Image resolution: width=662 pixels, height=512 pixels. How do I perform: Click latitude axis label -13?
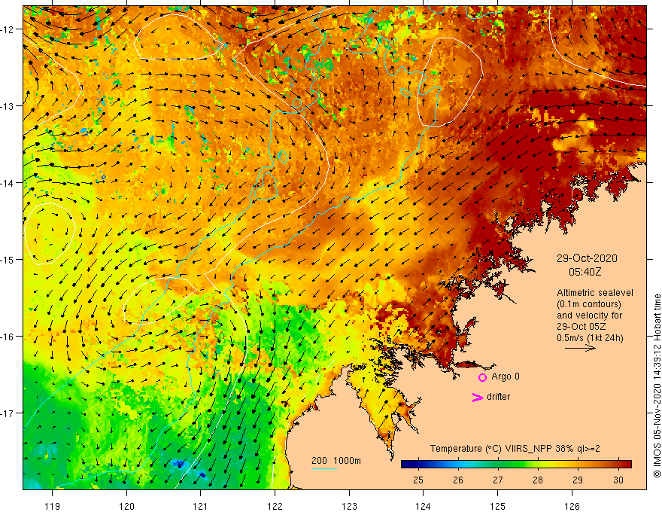(8, 106)
